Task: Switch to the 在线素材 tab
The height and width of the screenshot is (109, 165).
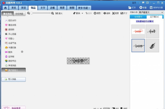Action: click(138, 17)
